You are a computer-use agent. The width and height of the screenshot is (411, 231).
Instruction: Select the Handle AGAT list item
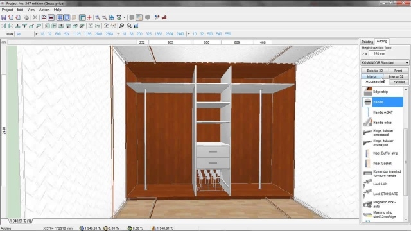(x=383, y=112)
